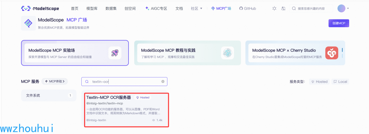Screen dimensions: 369x134
Task: Open the ModelScope MCP 实验场 card
Action: [75, 53]
